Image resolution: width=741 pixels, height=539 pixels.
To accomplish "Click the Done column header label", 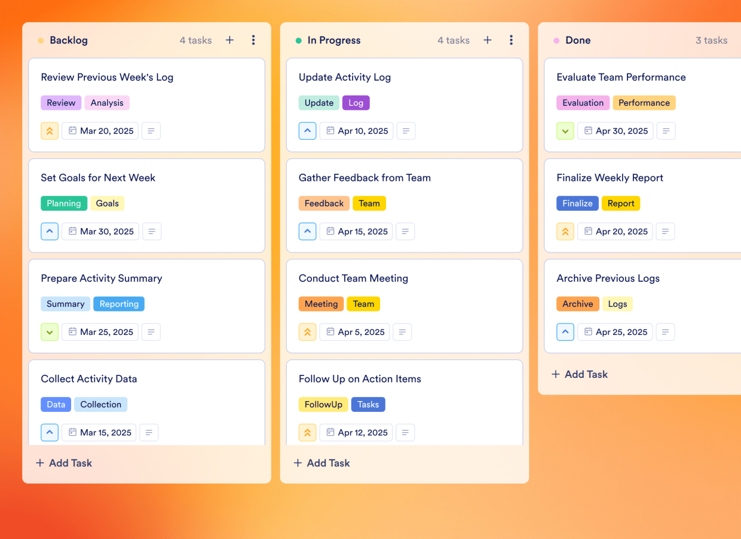I will point(578,40).
